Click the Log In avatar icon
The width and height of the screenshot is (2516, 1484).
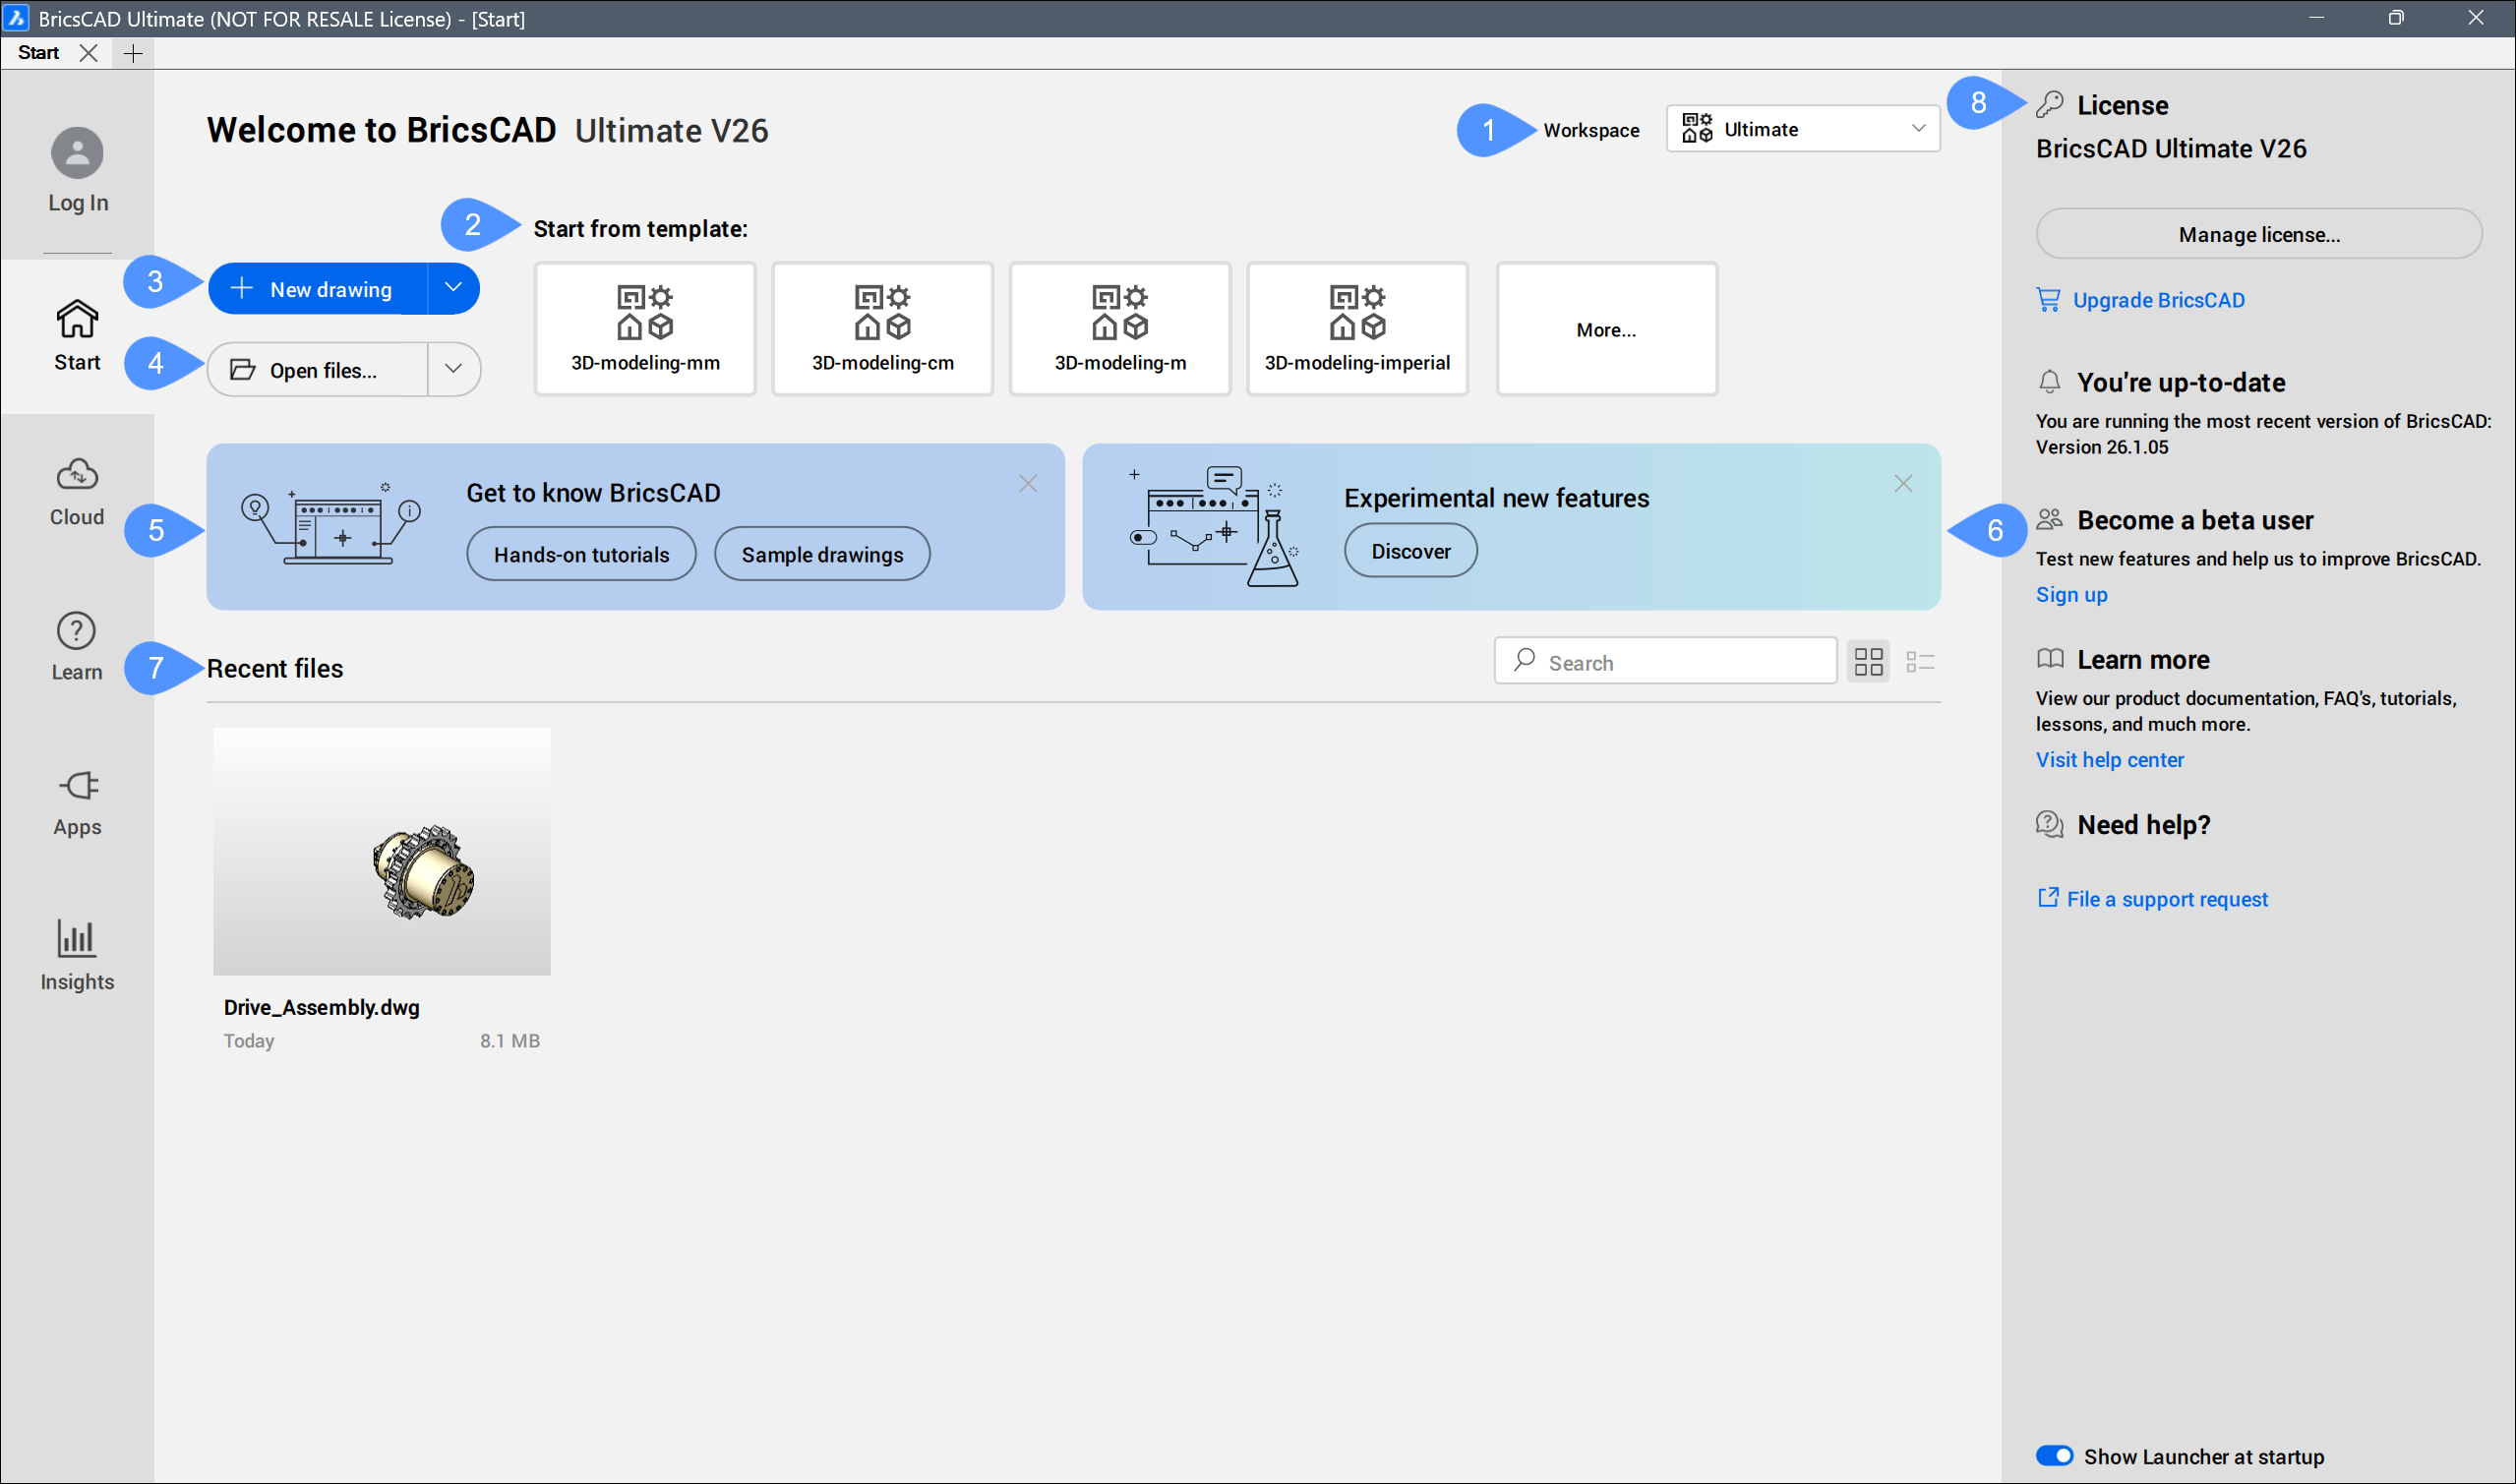[x=77, y=153]
